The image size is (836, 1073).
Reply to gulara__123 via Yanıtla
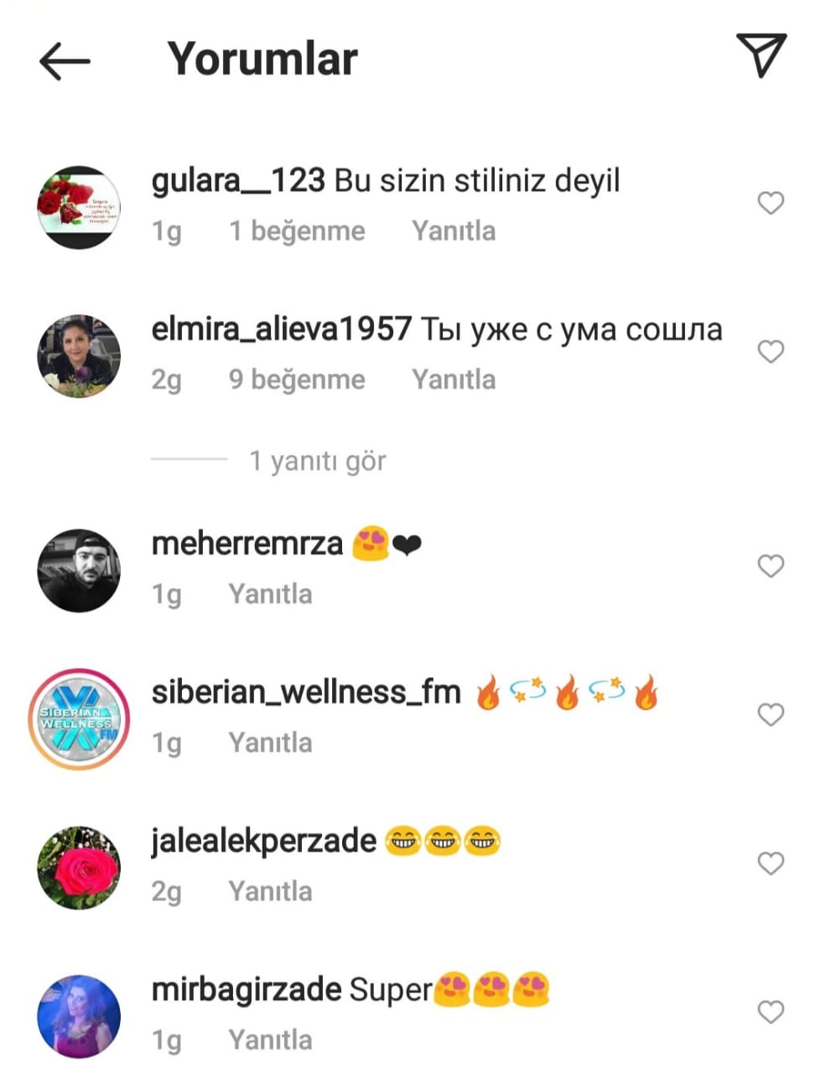454,231
